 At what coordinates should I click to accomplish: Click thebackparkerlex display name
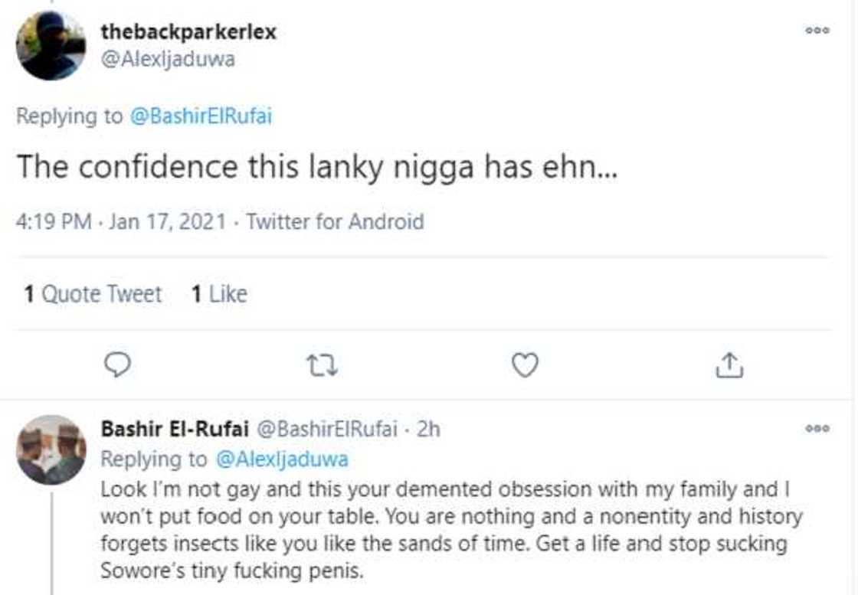point(188,32)
